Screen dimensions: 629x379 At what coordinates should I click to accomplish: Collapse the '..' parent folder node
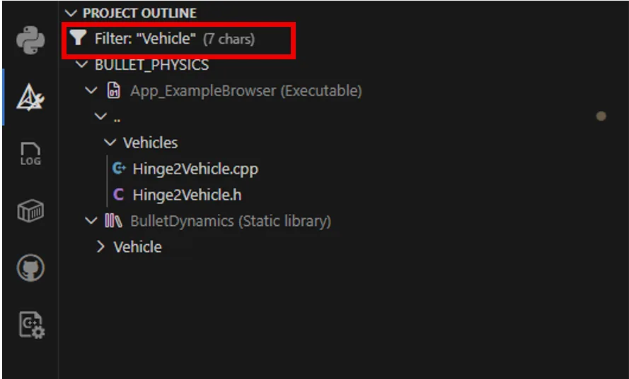[100, 116]
